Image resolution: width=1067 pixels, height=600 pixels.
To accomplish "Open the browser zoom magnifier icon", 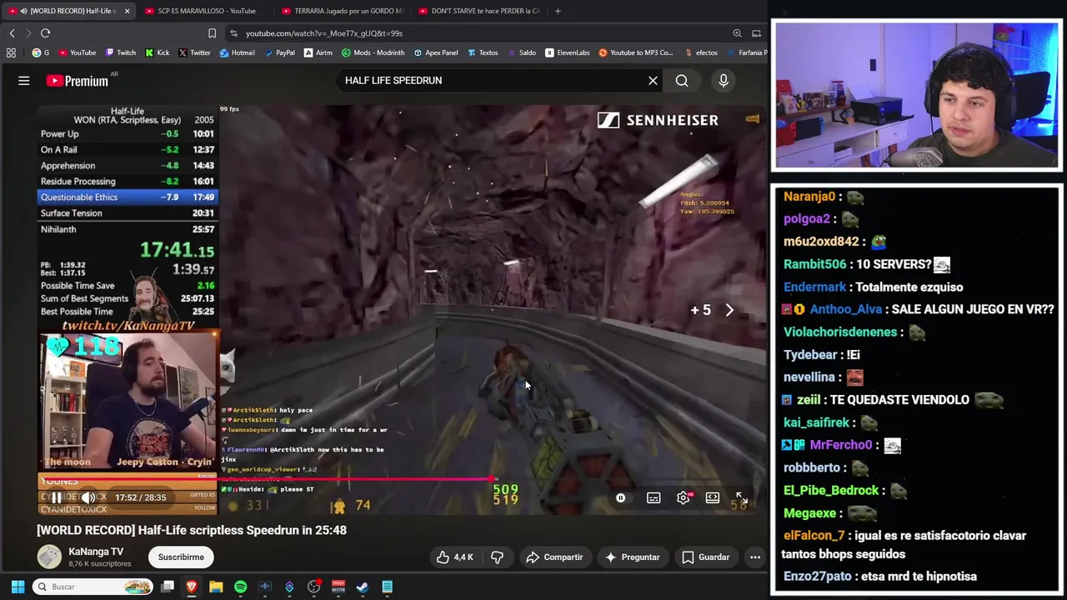I will click(737, 33).
